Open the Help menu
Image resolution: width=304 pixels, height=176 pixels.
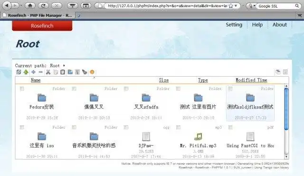(257, 25)
